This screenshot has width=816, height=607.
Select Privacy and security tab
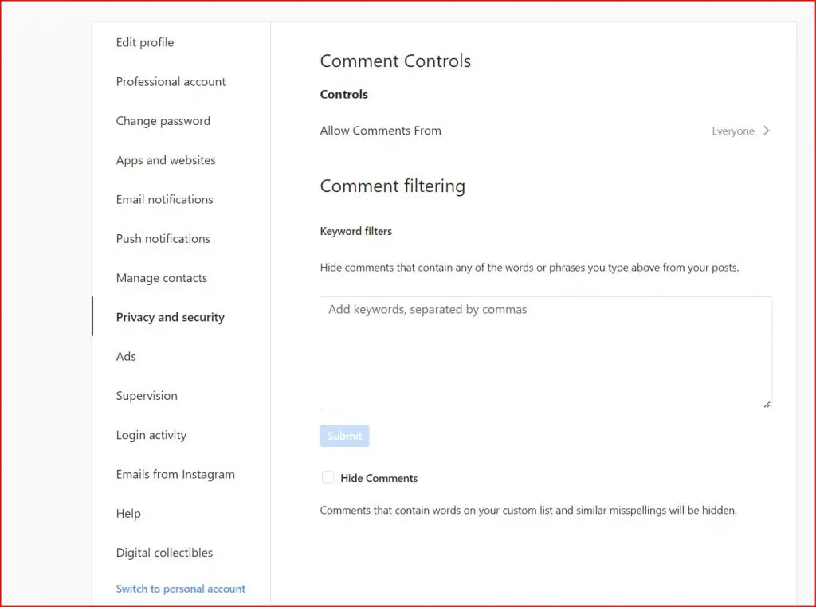171,317
